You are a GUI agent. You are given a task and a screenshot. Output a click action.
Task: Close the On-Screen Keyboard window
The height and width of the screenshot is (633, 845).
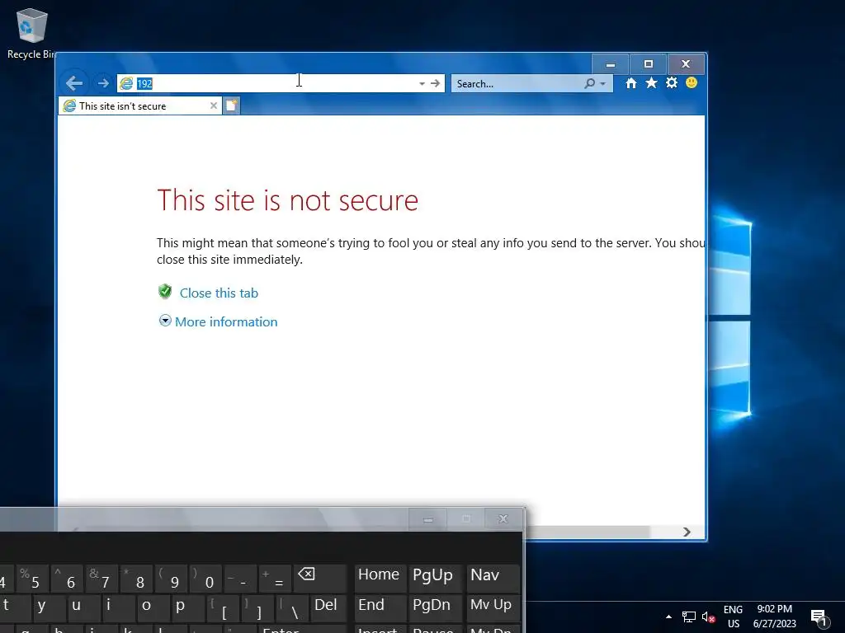[503, 519]
